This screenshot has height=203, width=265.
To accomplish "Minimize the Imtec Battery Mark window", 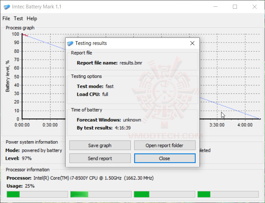I will 215,7.
